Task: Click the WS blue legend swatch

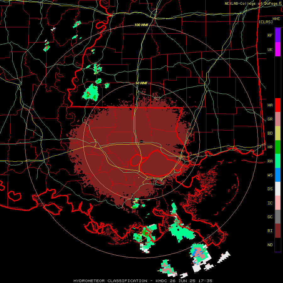Action: click(278, 175)
